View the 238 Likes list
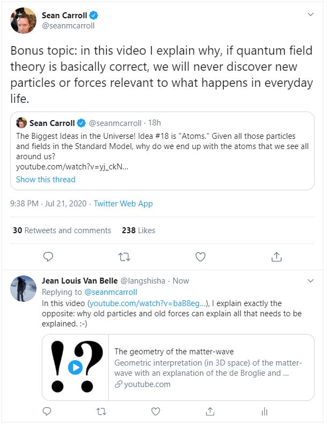The image size is (327, 424). click(x=138, y=230)
